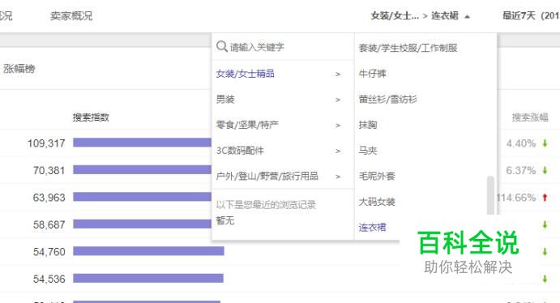The height and width of the screenshot is (303, 560).
Task: Click the 涨幅榜 tab
Action: click(19, 69)
